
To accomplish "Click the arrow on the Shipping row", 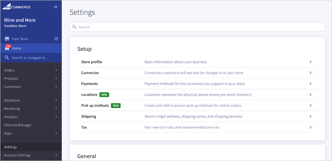I will click(310, 117).
